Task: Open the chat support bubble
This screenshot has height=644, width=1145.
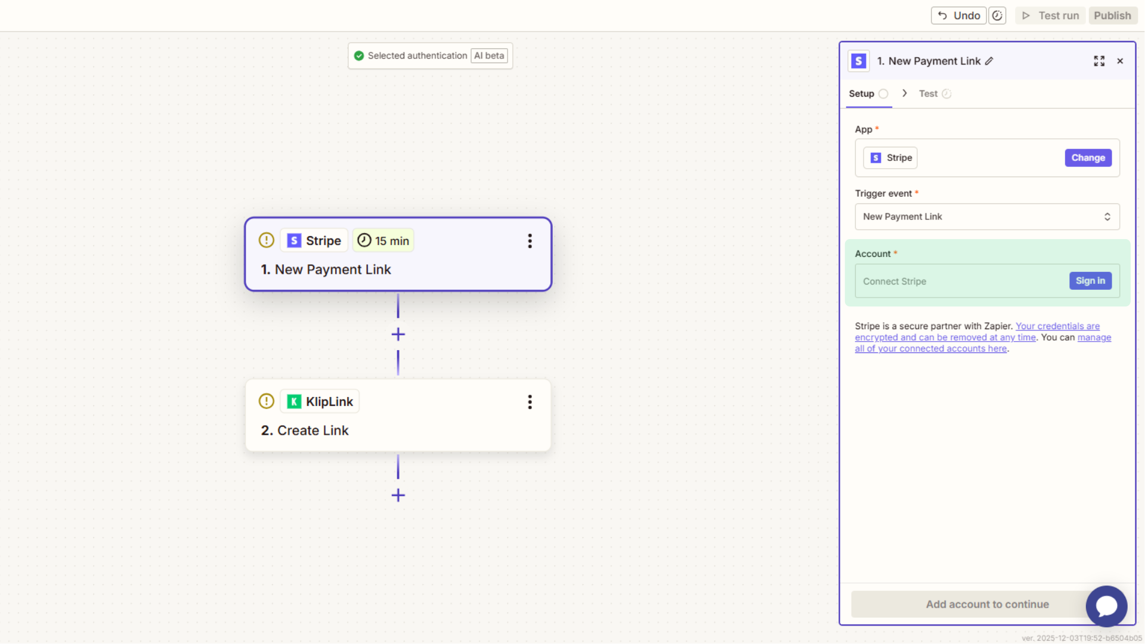Action: (x=1106, y=606)
